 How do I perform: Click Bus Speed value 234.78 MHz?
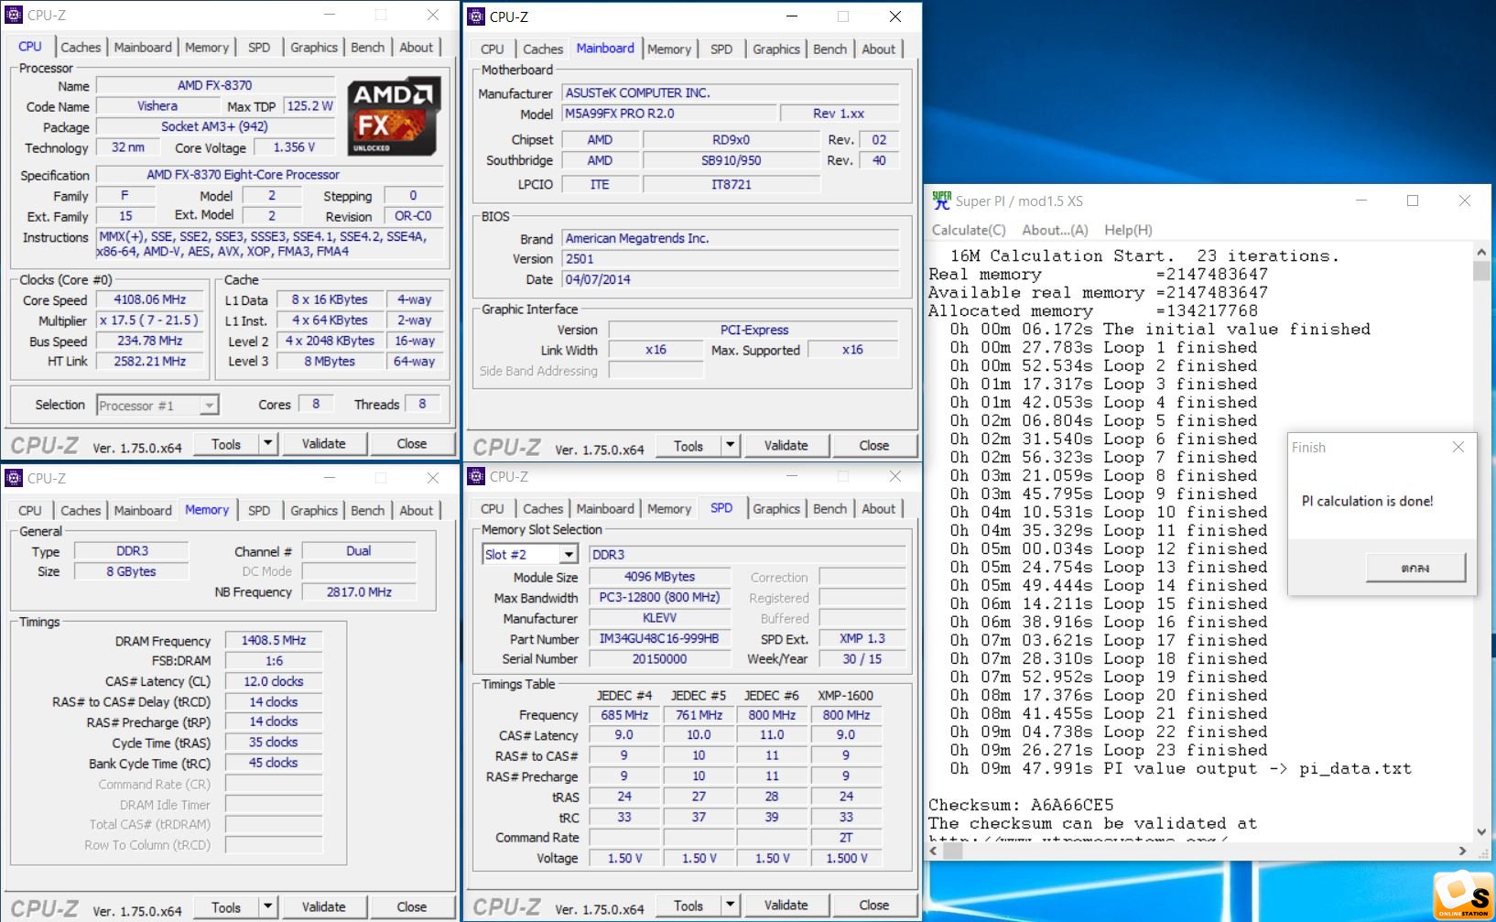(x=149, y=341)
